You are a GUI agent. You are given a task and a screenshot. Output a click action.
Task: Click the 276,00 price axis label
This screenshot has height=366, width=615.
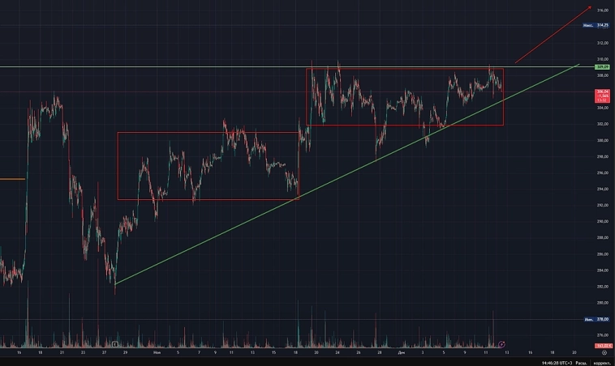[603, 335]
